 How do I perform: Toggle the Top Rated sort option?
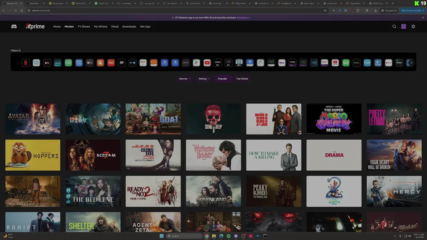[x=242, y=79]
